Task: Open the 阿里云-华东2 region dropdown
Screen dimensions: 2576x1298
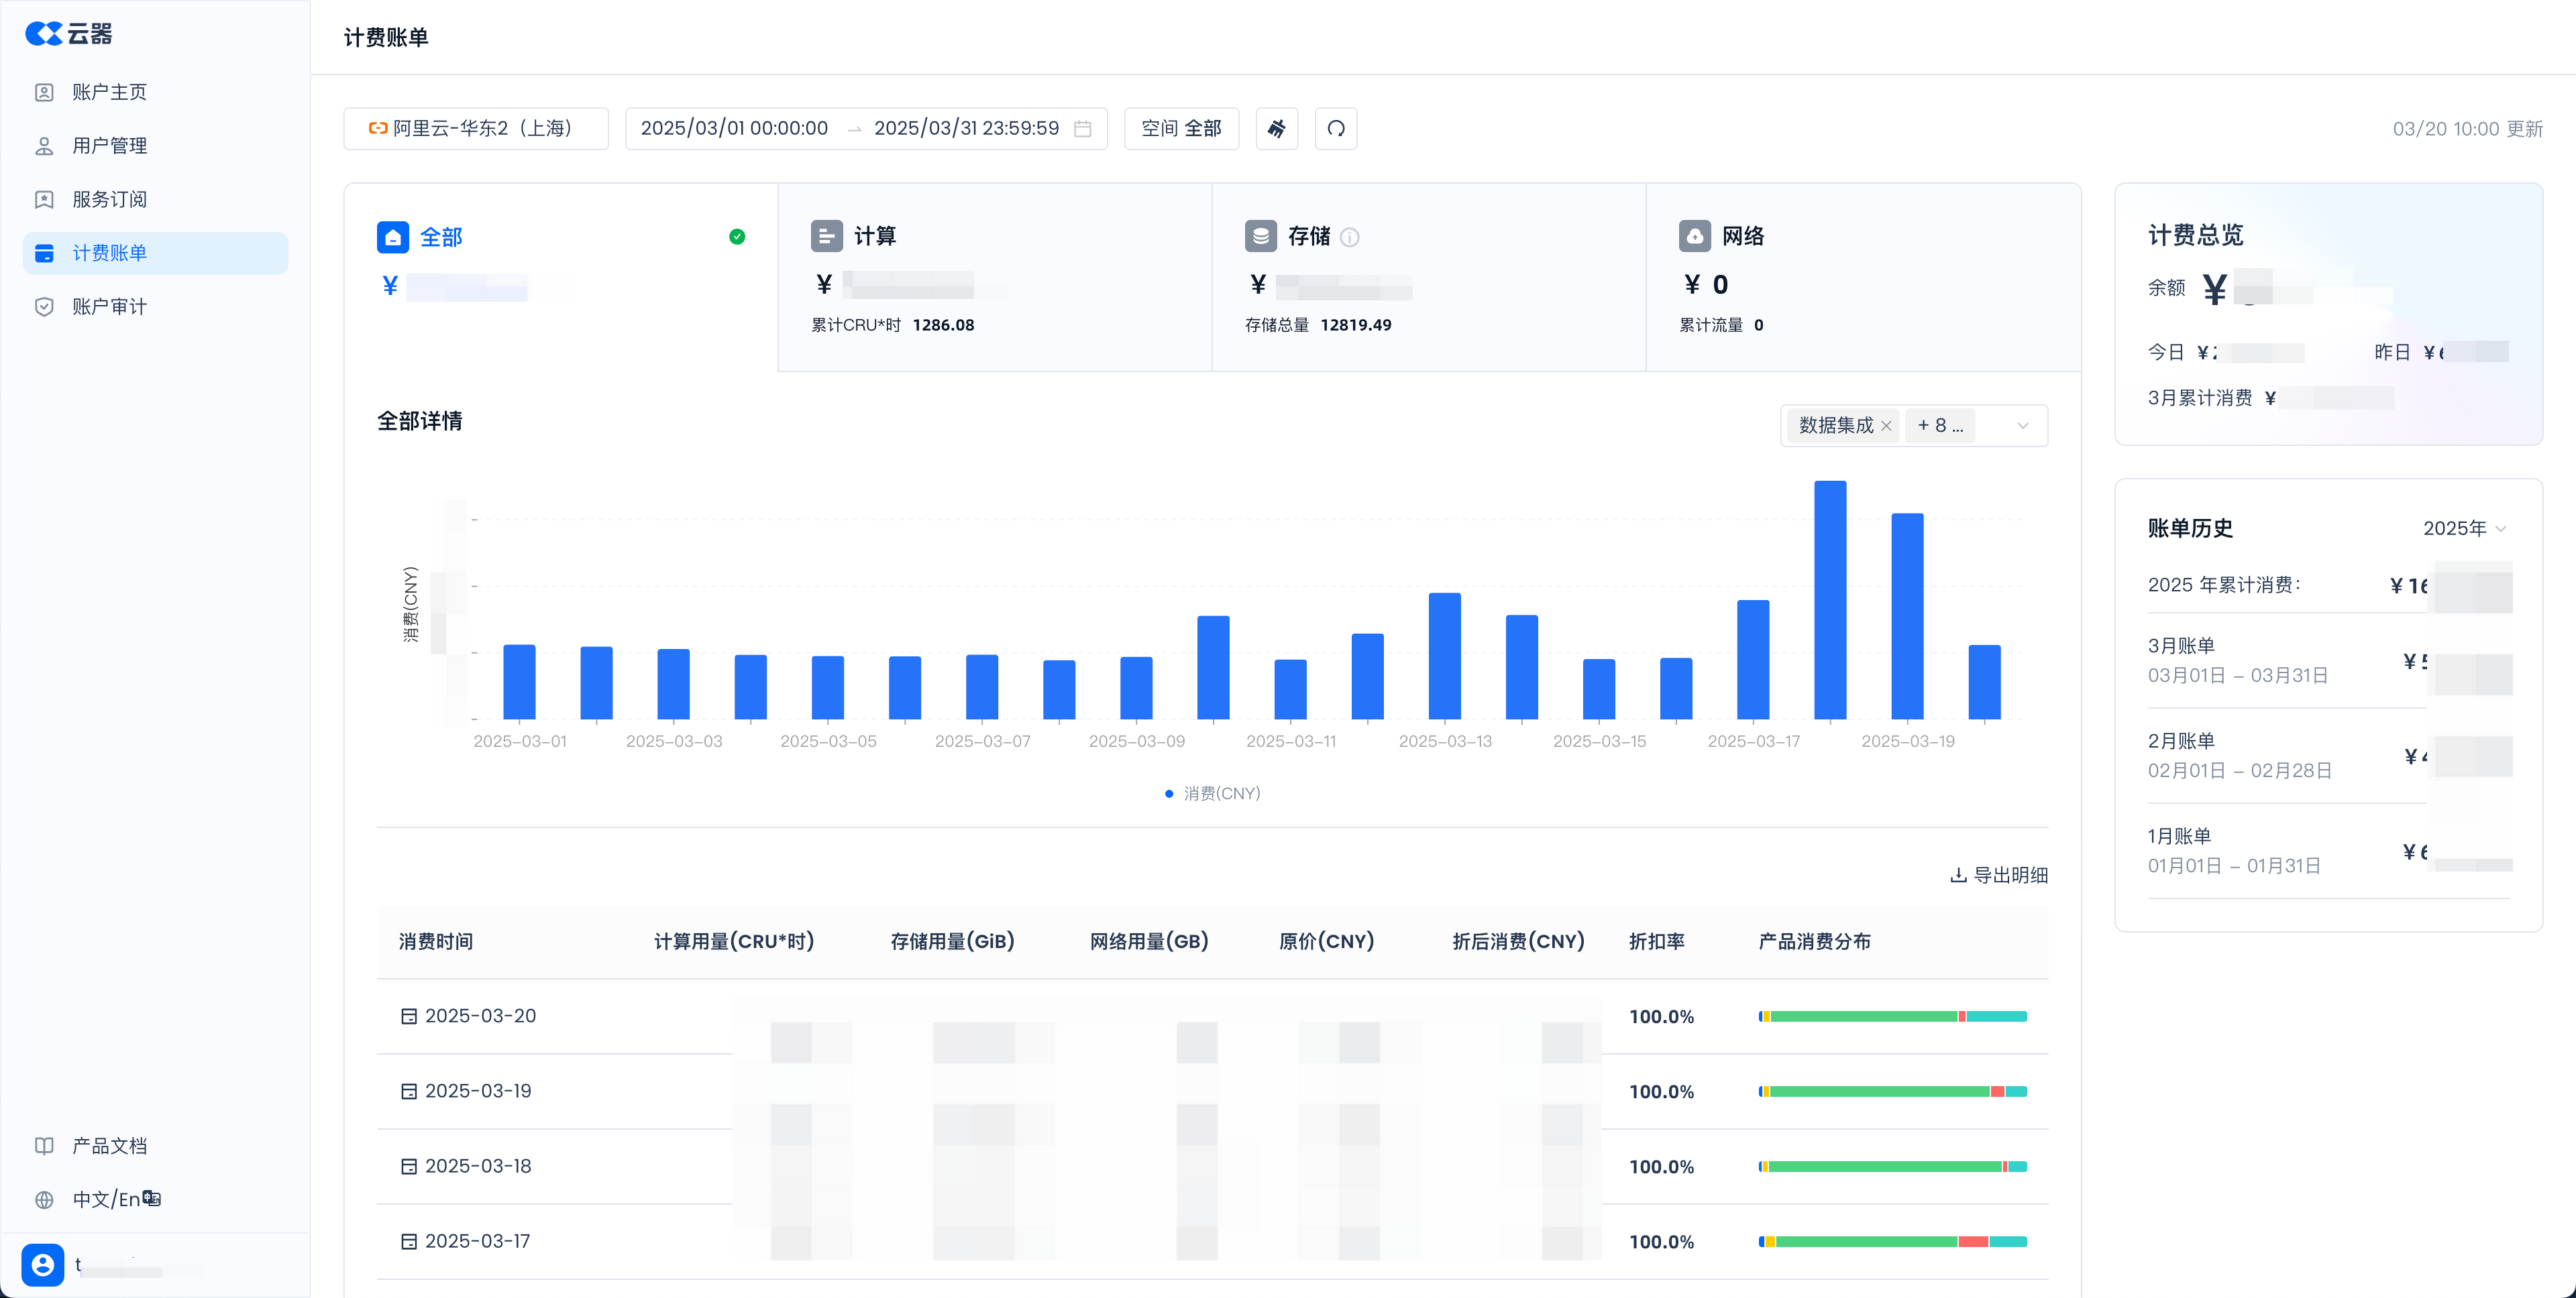Action: coord(475,129)
